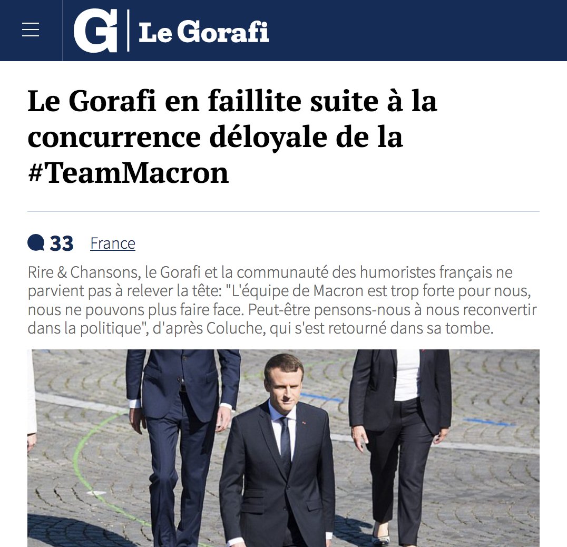
Task: Open the article photo thumbnail
Action: [283, 448]
